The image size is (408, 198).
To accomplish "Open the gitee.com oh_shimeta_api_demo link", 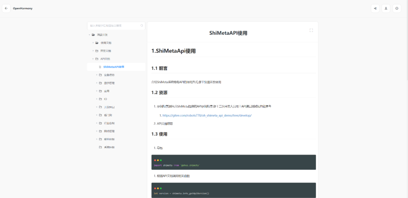I will coord(207,116).
